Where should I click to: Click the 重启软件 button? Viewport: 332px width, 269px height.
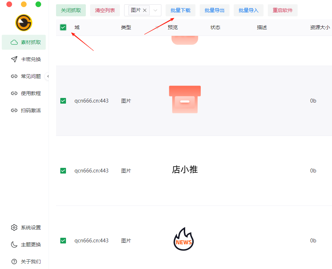point(282,10)
